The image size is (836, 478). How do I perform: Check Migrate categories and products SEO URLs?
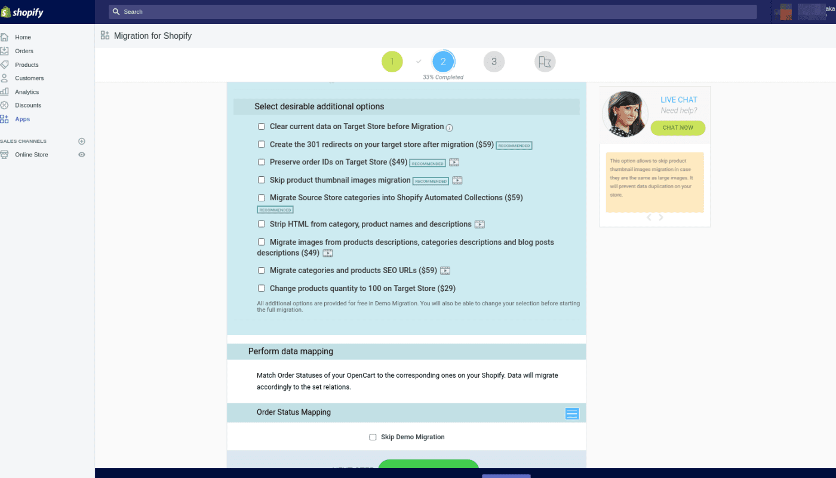tap(262, 271)
